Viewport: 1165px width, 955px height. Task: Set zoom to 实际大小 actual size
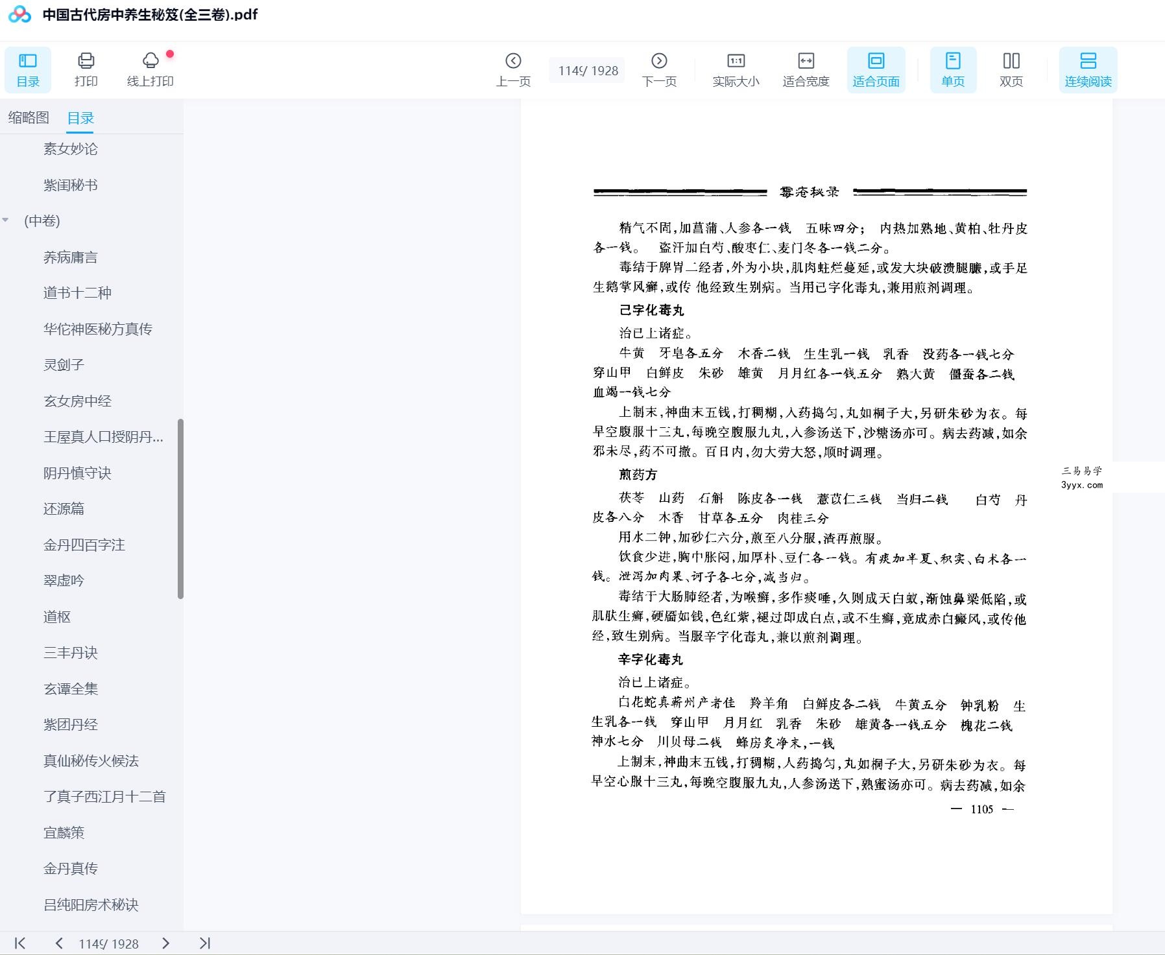tap(736, 70)
